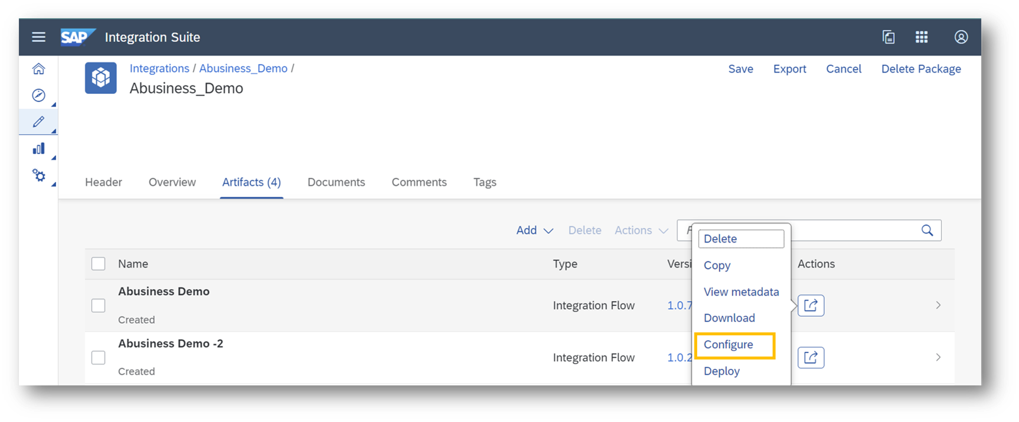Image resolution: width=1019 pixels, height=422 pixels.
Task: Focus the artifact filter search field
Action: click(809, 230)
